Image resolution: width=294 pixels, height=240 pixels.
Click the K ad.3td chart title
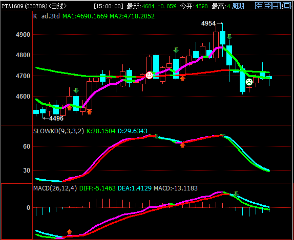(x=47, y=16)
